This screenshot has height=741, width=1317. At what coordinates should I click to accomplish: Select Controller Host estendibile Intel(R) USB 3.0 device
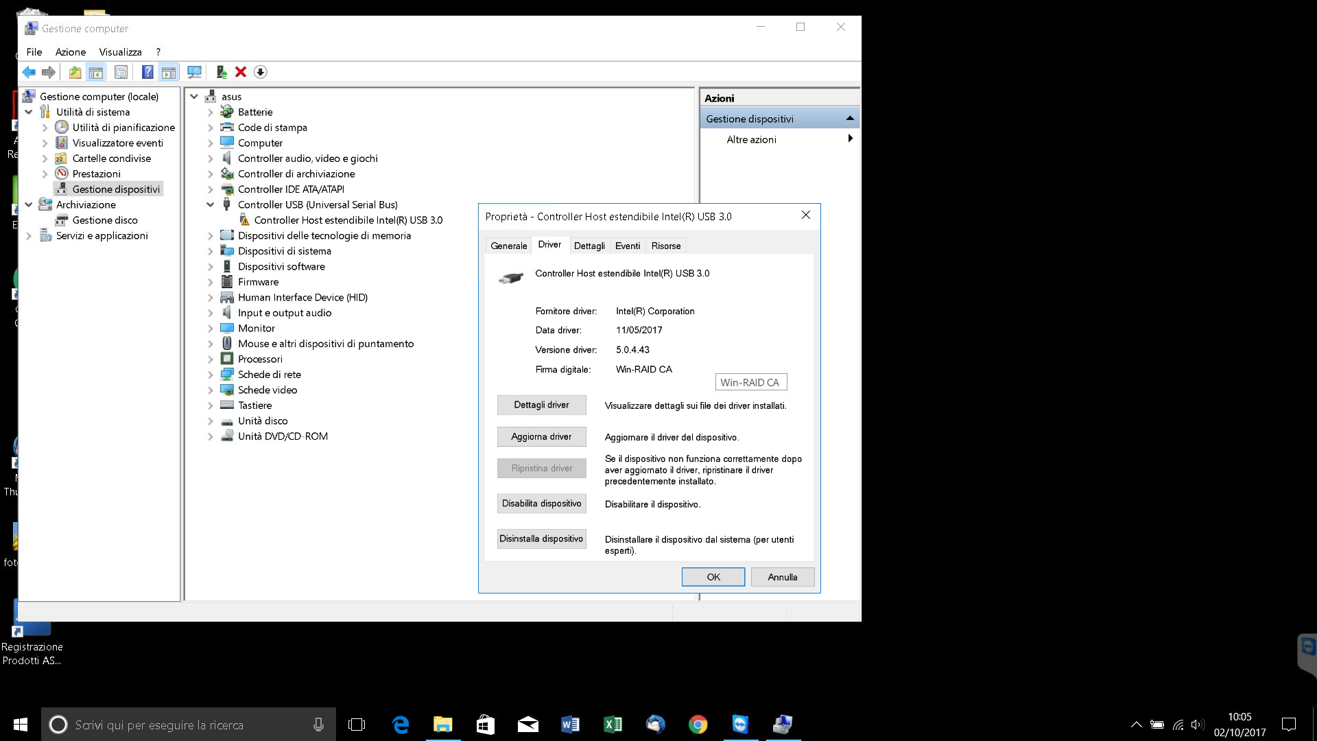tap(348, 220)
